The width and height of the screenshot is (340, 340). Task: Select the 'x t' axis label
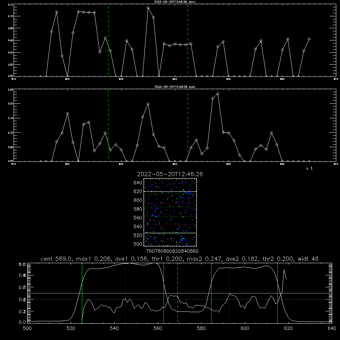309,169
